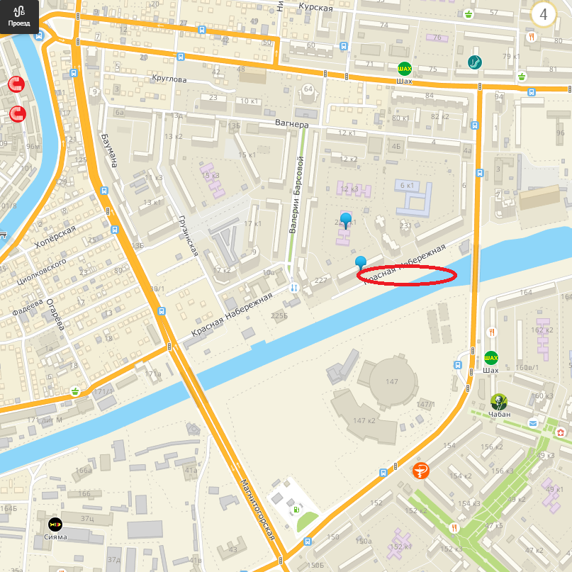Select the blue mail envelope icon
This screenshot has height=572, width=572.
533,423
